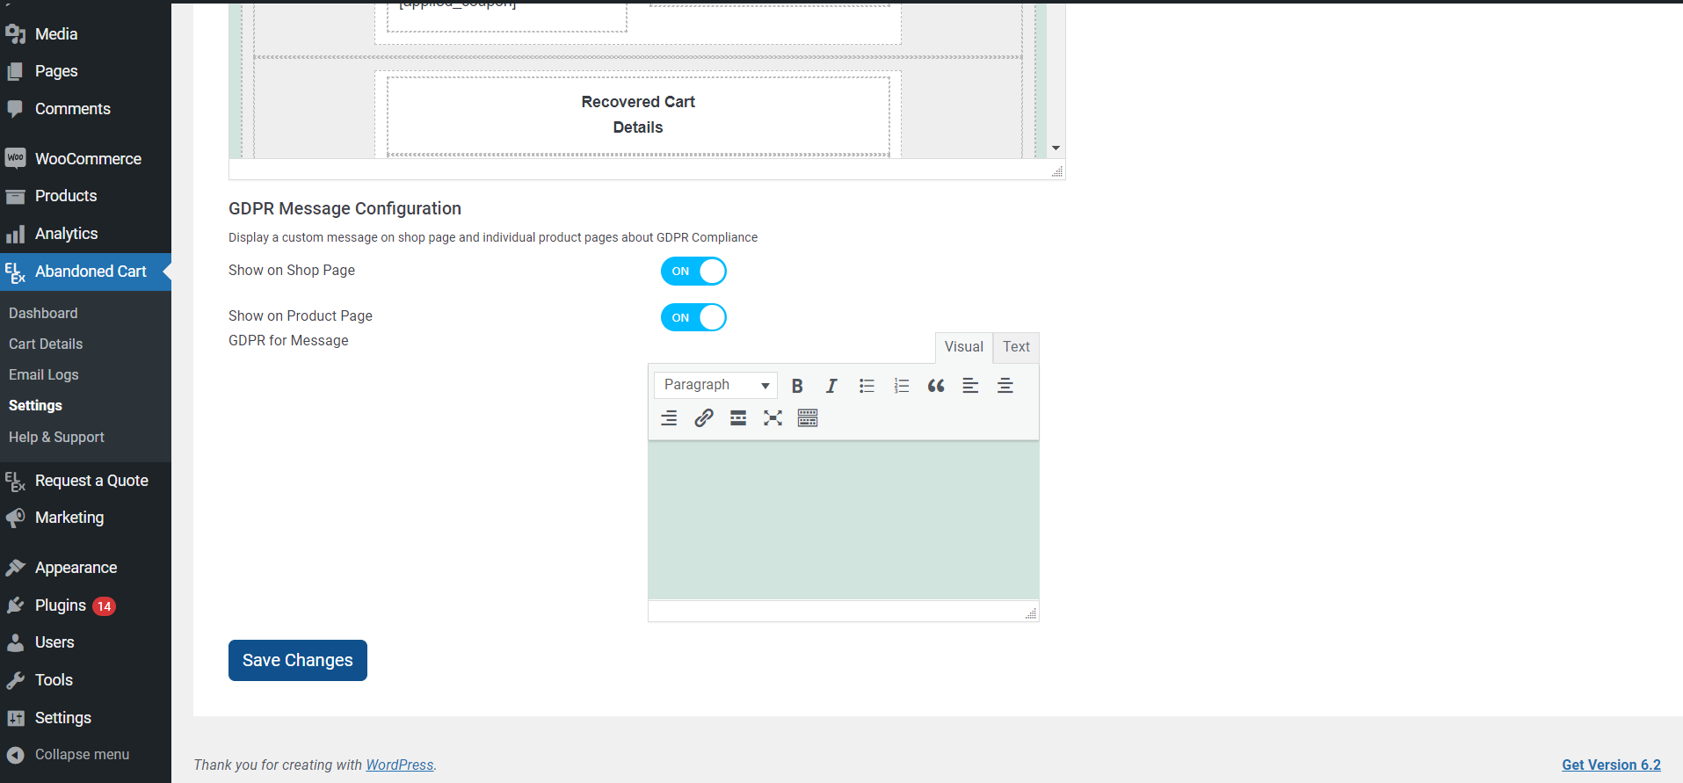Click the Marketing megaphone icon
This screenshot has height=783, width=1683.
point(16,518)
